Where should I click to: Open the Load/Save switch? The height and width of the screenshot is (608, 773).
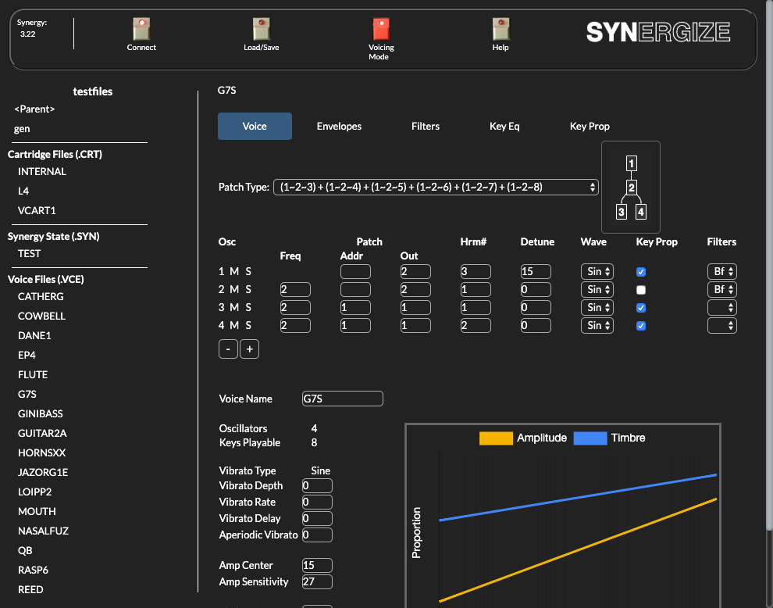click(262, 29)
